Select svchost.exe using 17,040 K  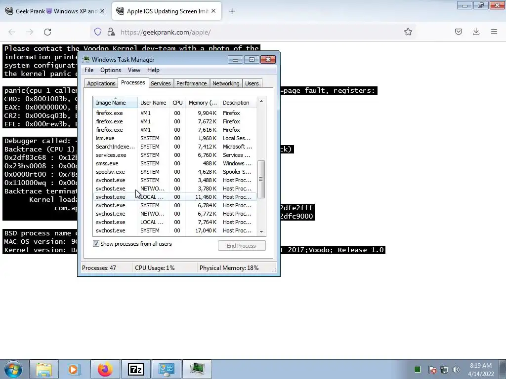point(175,230)
